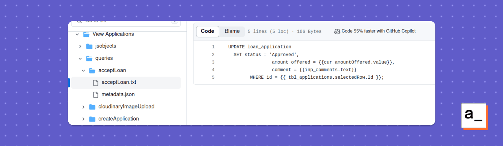Screen dimensions: 503x146
Task: Open Code 55% faster with GitHub Copilot link
Action: coord(379,31)
